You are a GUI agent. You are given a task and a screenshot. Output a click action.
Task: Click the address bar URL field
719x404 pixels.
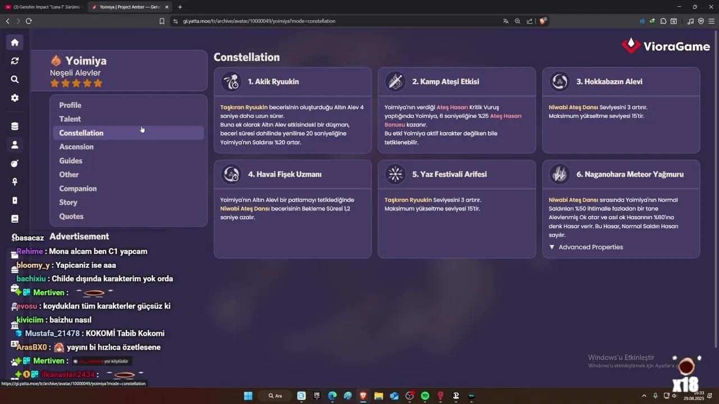[x=337, y=21]
